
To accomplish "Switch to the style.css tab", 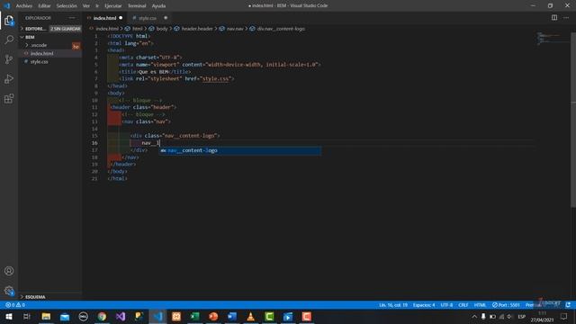I will click(148, 18).
